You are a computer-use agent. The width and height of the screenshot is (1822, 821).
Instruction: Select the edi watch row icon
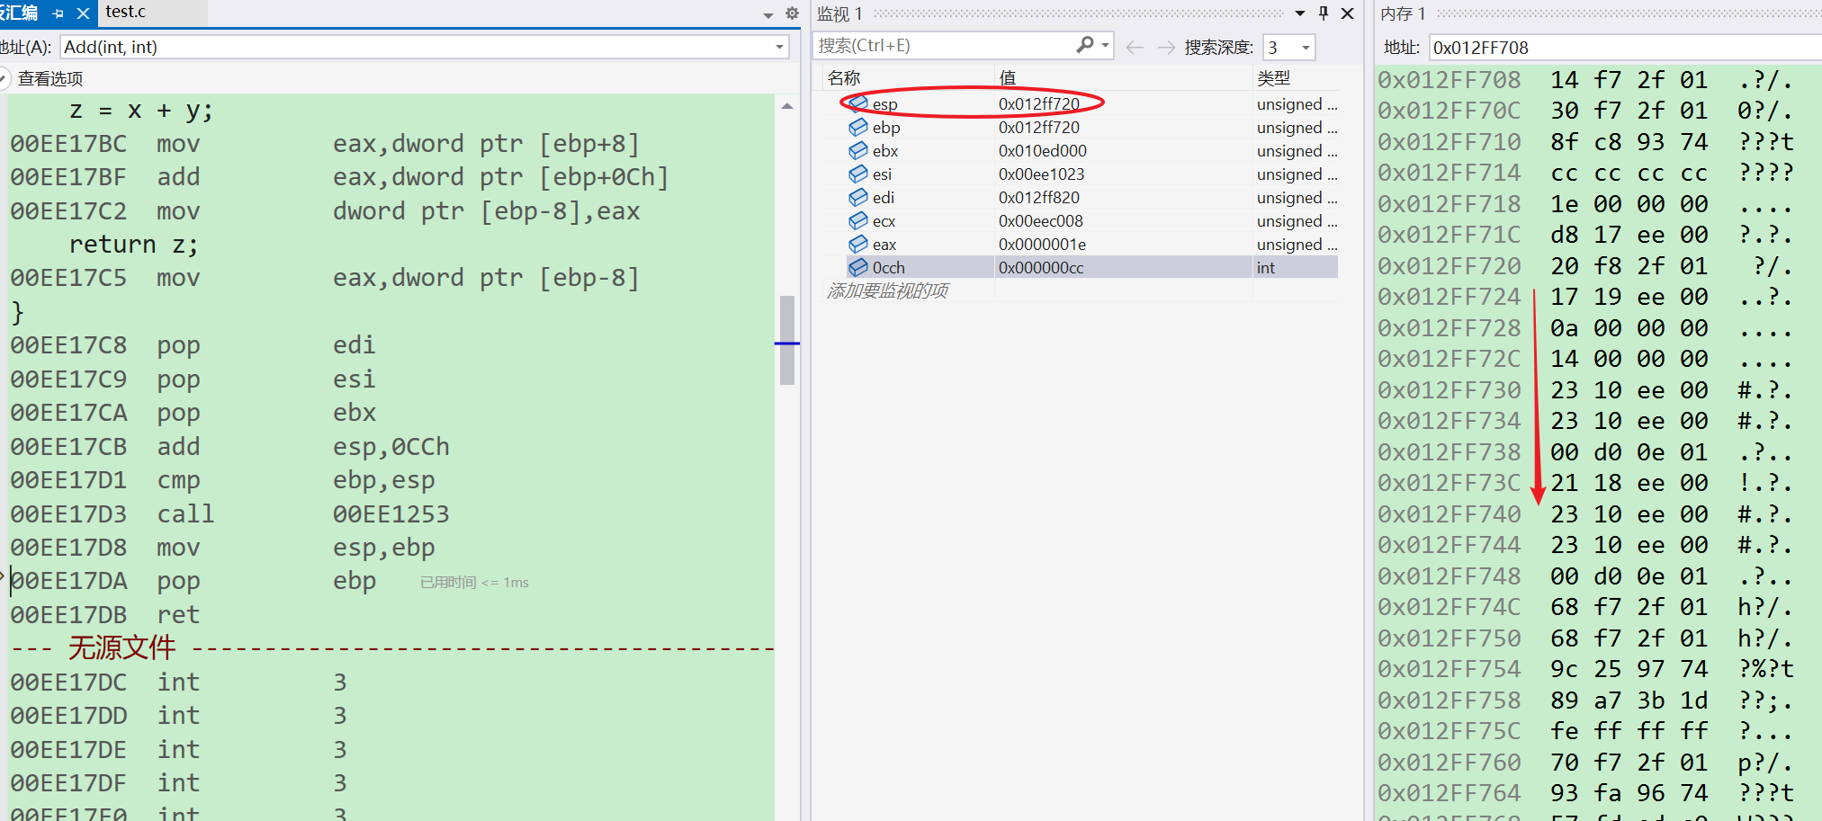858,197
